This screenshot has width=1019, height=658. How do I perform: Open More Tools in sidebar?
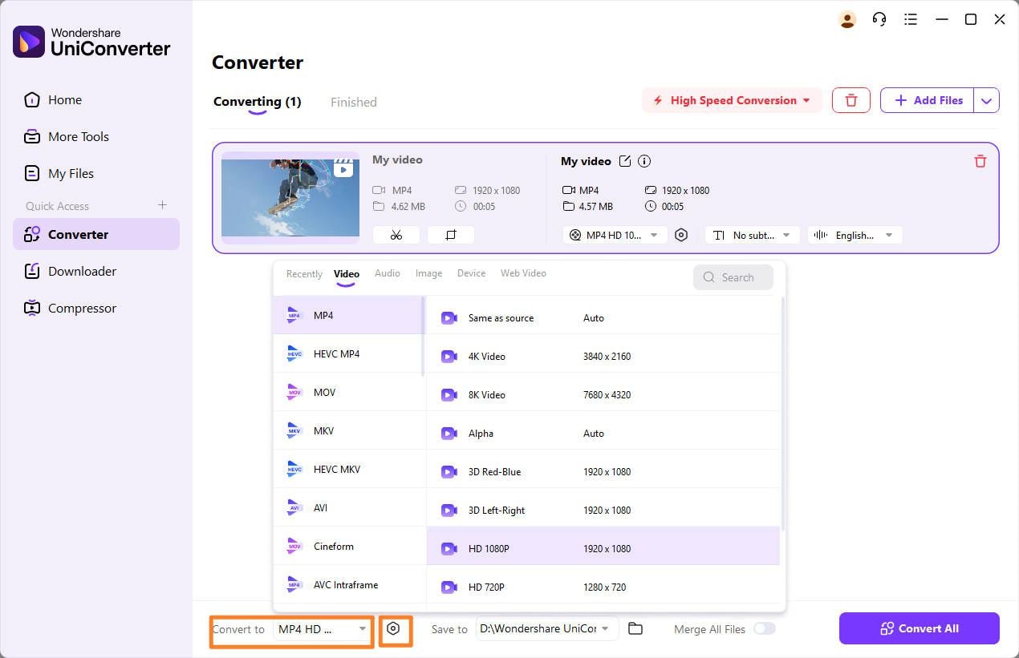[x=96, y=136]
